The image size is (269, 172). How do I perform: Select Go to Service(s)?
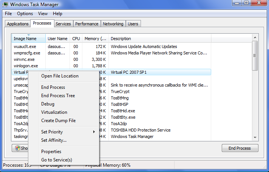(63, 160)
